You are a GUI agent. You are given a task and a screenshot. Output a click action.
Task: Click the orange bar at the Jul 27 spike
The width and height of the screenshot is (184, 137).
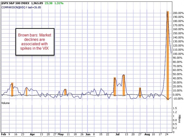point(140,93)
